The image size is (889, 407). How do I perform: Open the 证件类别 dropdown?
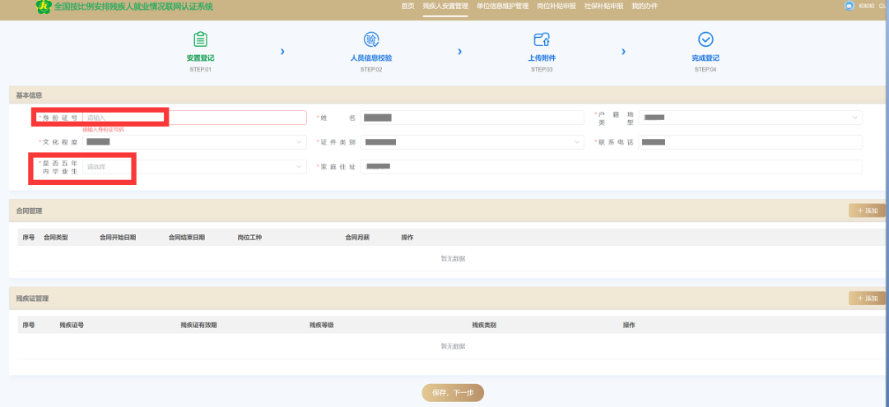tap(472, 142)
